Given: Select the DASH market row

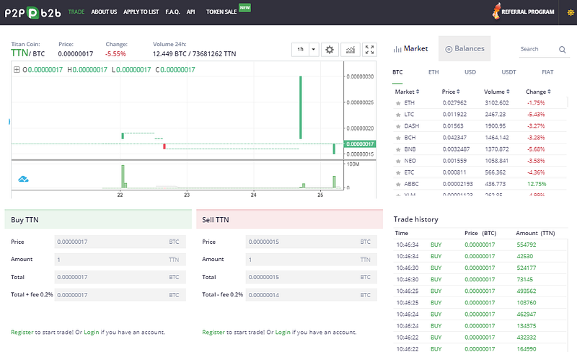Looking at the screenshot, I should [x=480, y=126].
